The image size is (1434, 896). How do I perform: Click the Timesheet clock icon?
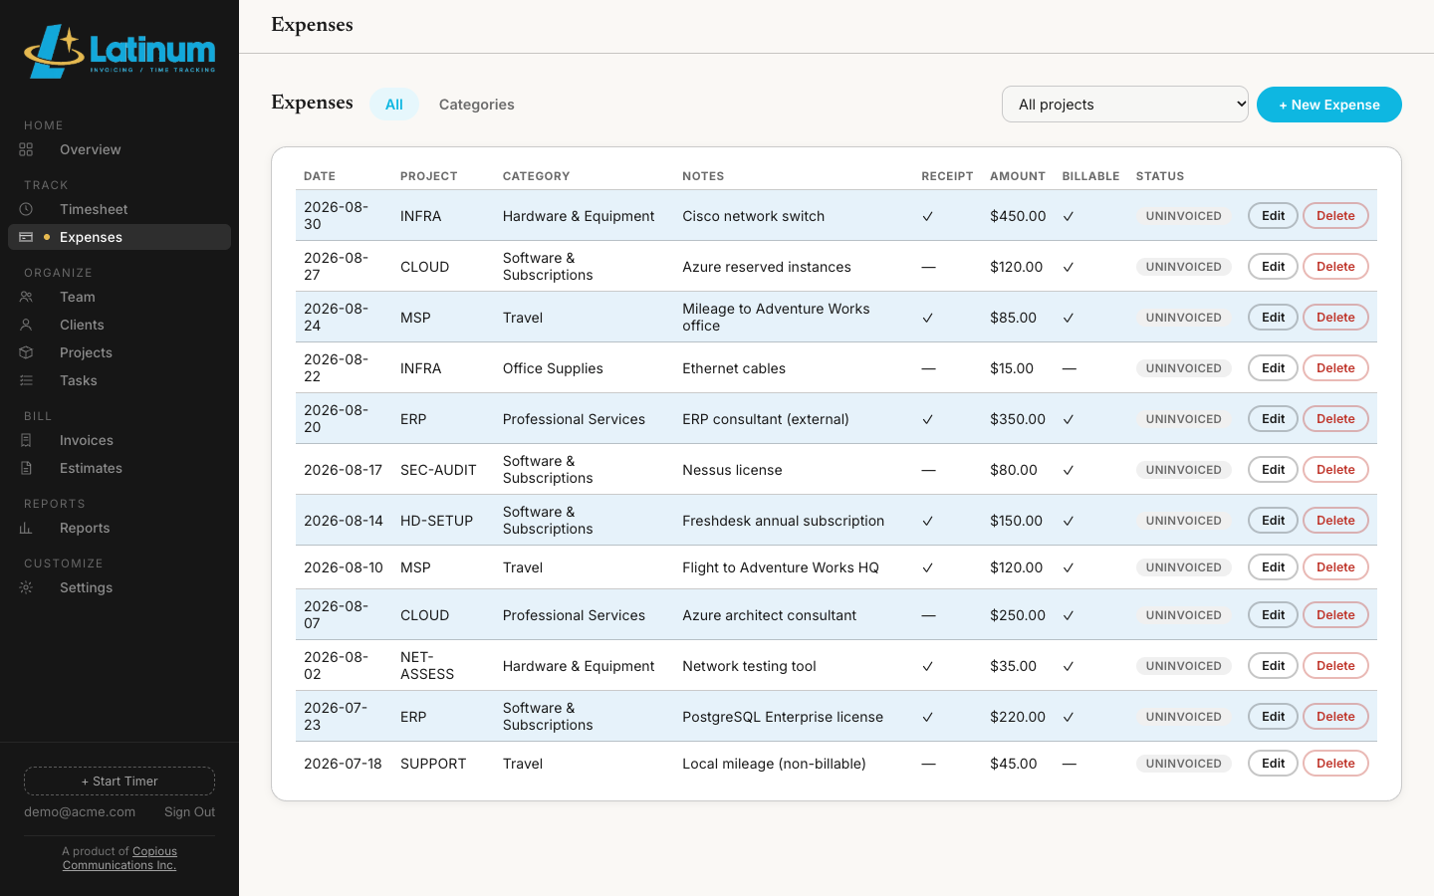[26, 209]
